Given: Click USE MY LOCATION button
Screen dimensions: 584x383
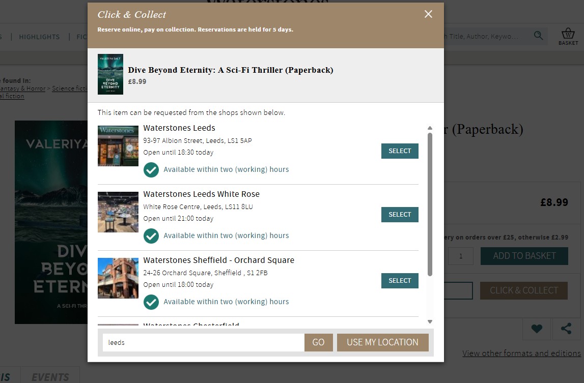Looking at the screenshot, I should [382, 342].
